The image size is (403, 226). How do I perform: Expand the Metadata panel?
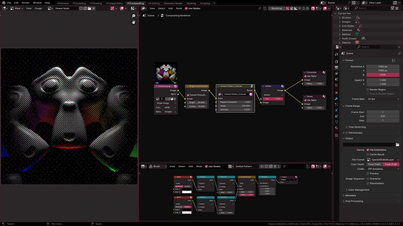click(344, 196)
